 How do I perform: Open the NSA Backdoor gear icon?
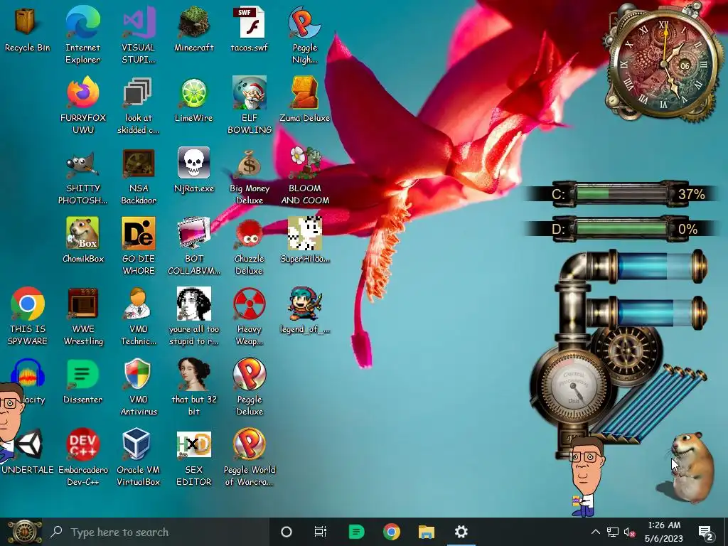(x=139, y=164)
